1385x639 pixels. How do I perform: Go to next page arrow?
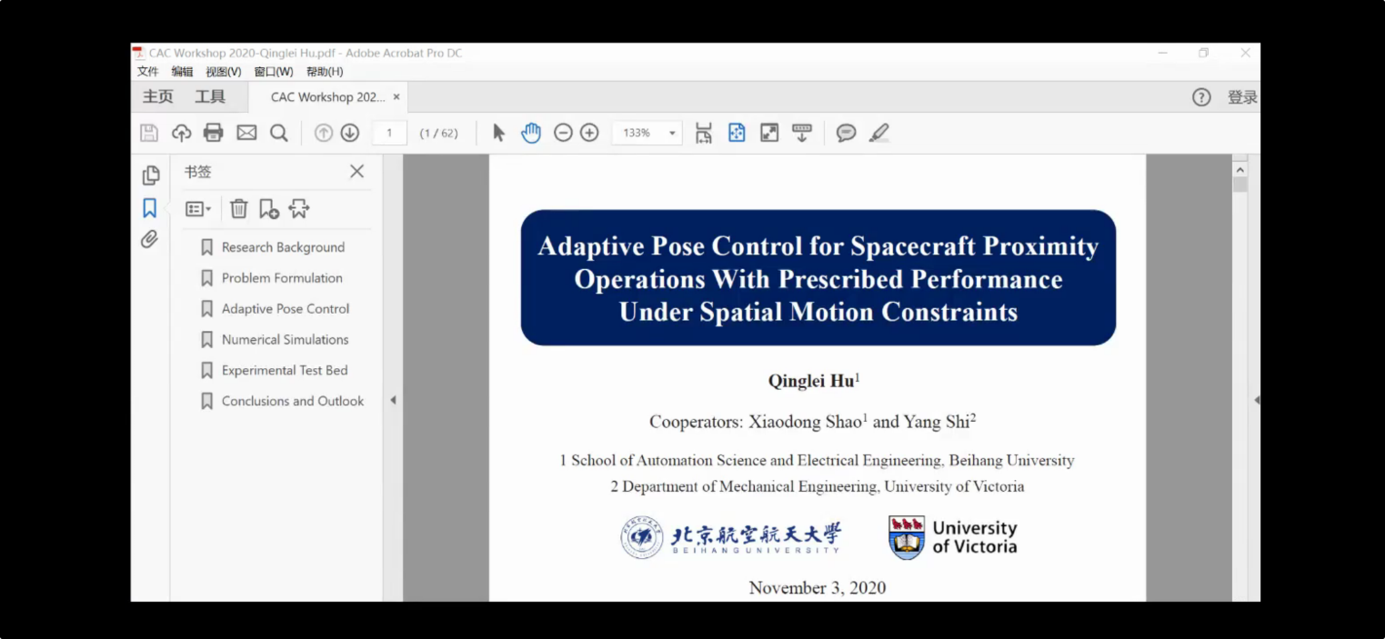click(350, 133)
